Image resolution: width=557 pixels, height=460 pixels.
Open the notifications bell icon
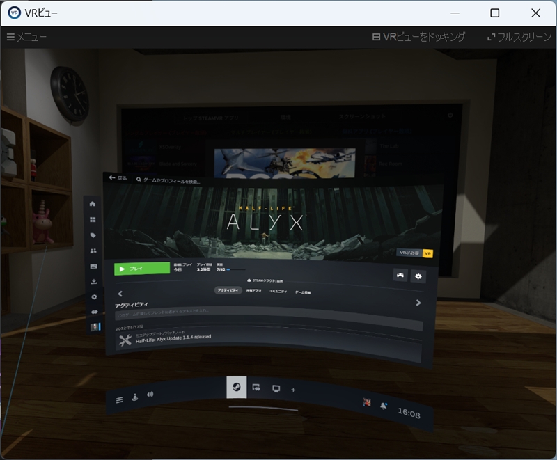[x=384, y=406]
